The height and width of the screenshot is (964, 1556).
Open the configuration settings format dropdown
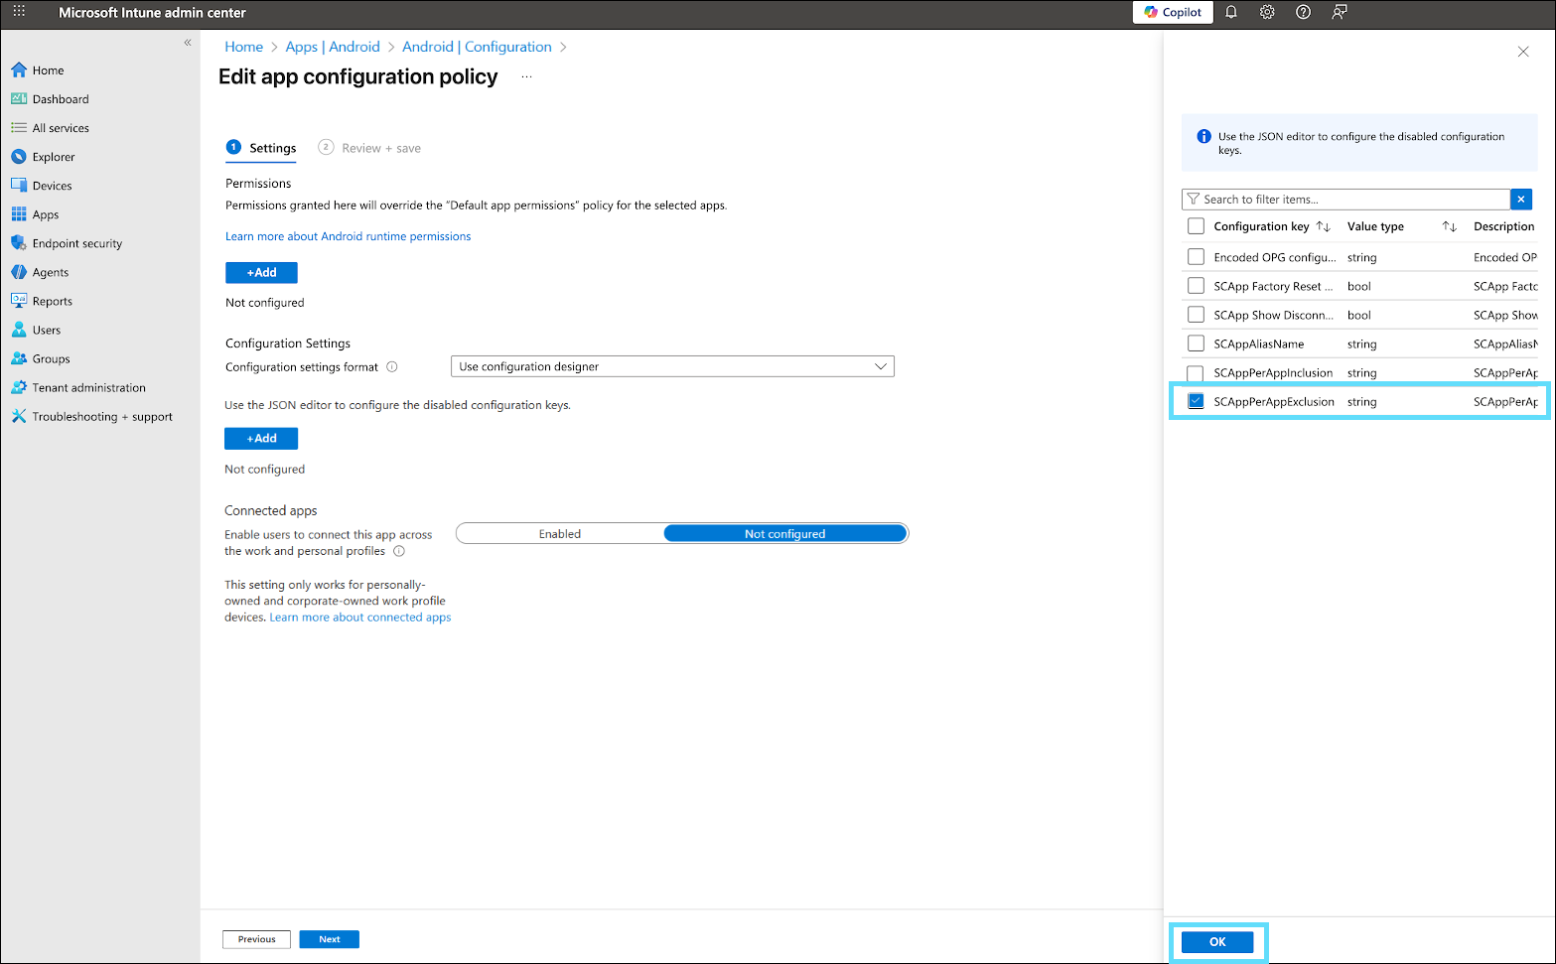click(x=672, y=366)
